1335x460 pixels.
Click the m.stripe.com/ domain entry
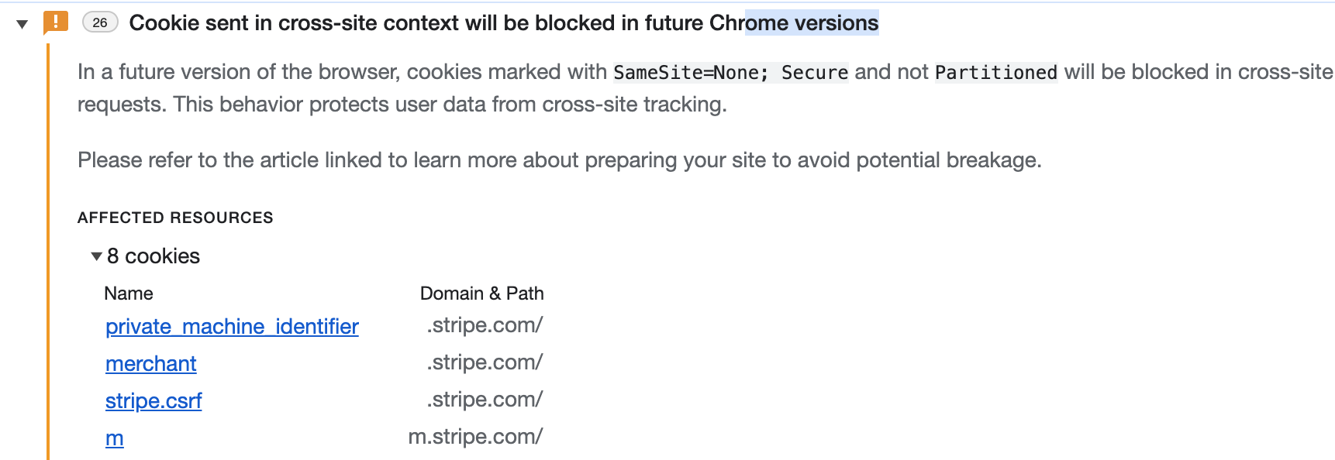475,437
